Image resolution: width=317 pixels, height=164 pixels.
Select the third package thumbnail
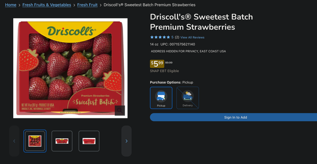[x=89, y=141]
